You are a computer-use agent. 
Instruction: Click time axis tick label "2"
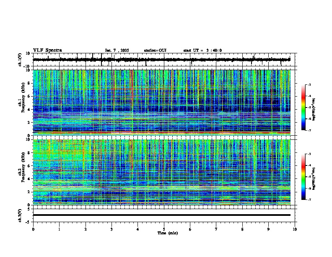click(86, 229)
